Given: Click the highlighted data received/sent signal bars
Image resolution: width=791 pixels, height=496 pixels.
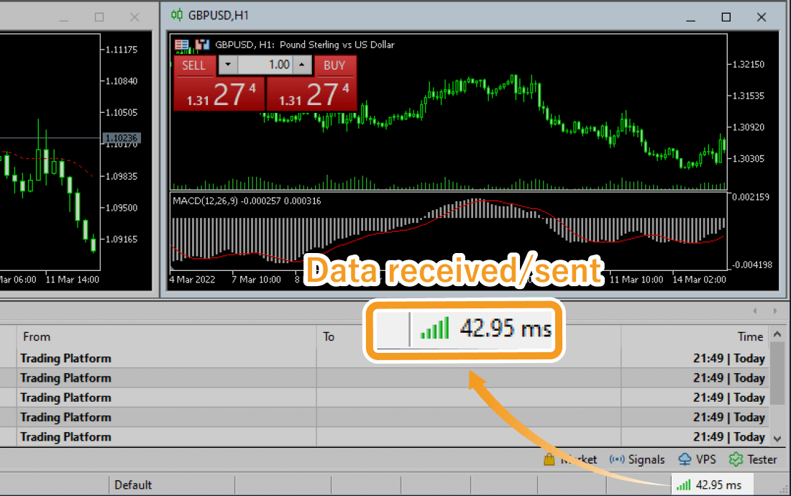Looking at the screenshot, I should click(434, 326).
